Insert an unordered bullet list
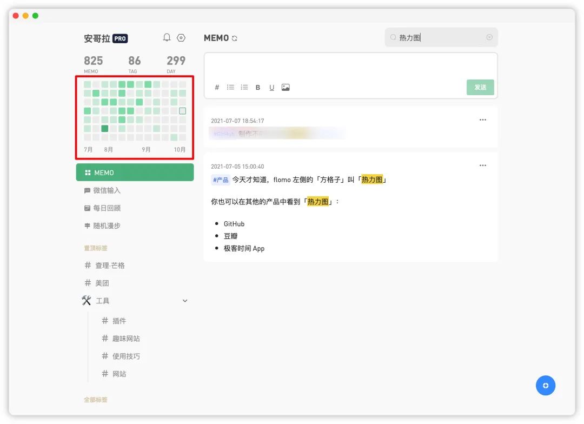Viewport: 584px width, 424px height. click(230, 88)
